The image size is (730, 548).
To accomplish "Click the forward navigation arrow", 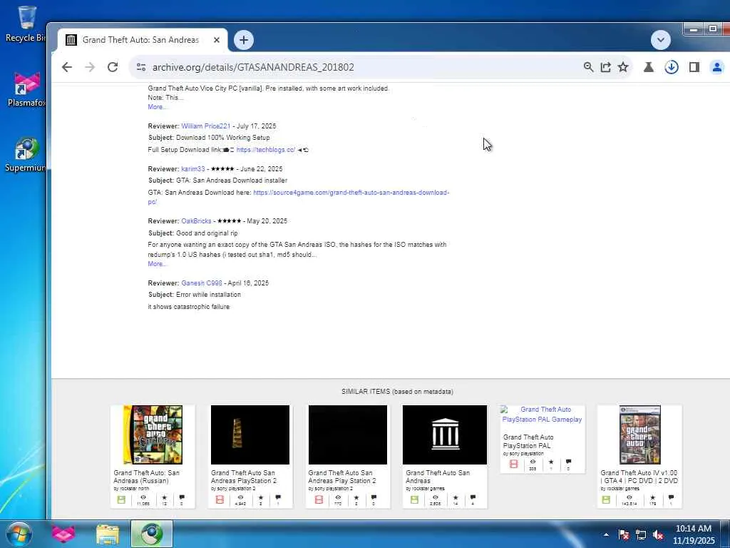I will tap(90, 67).
